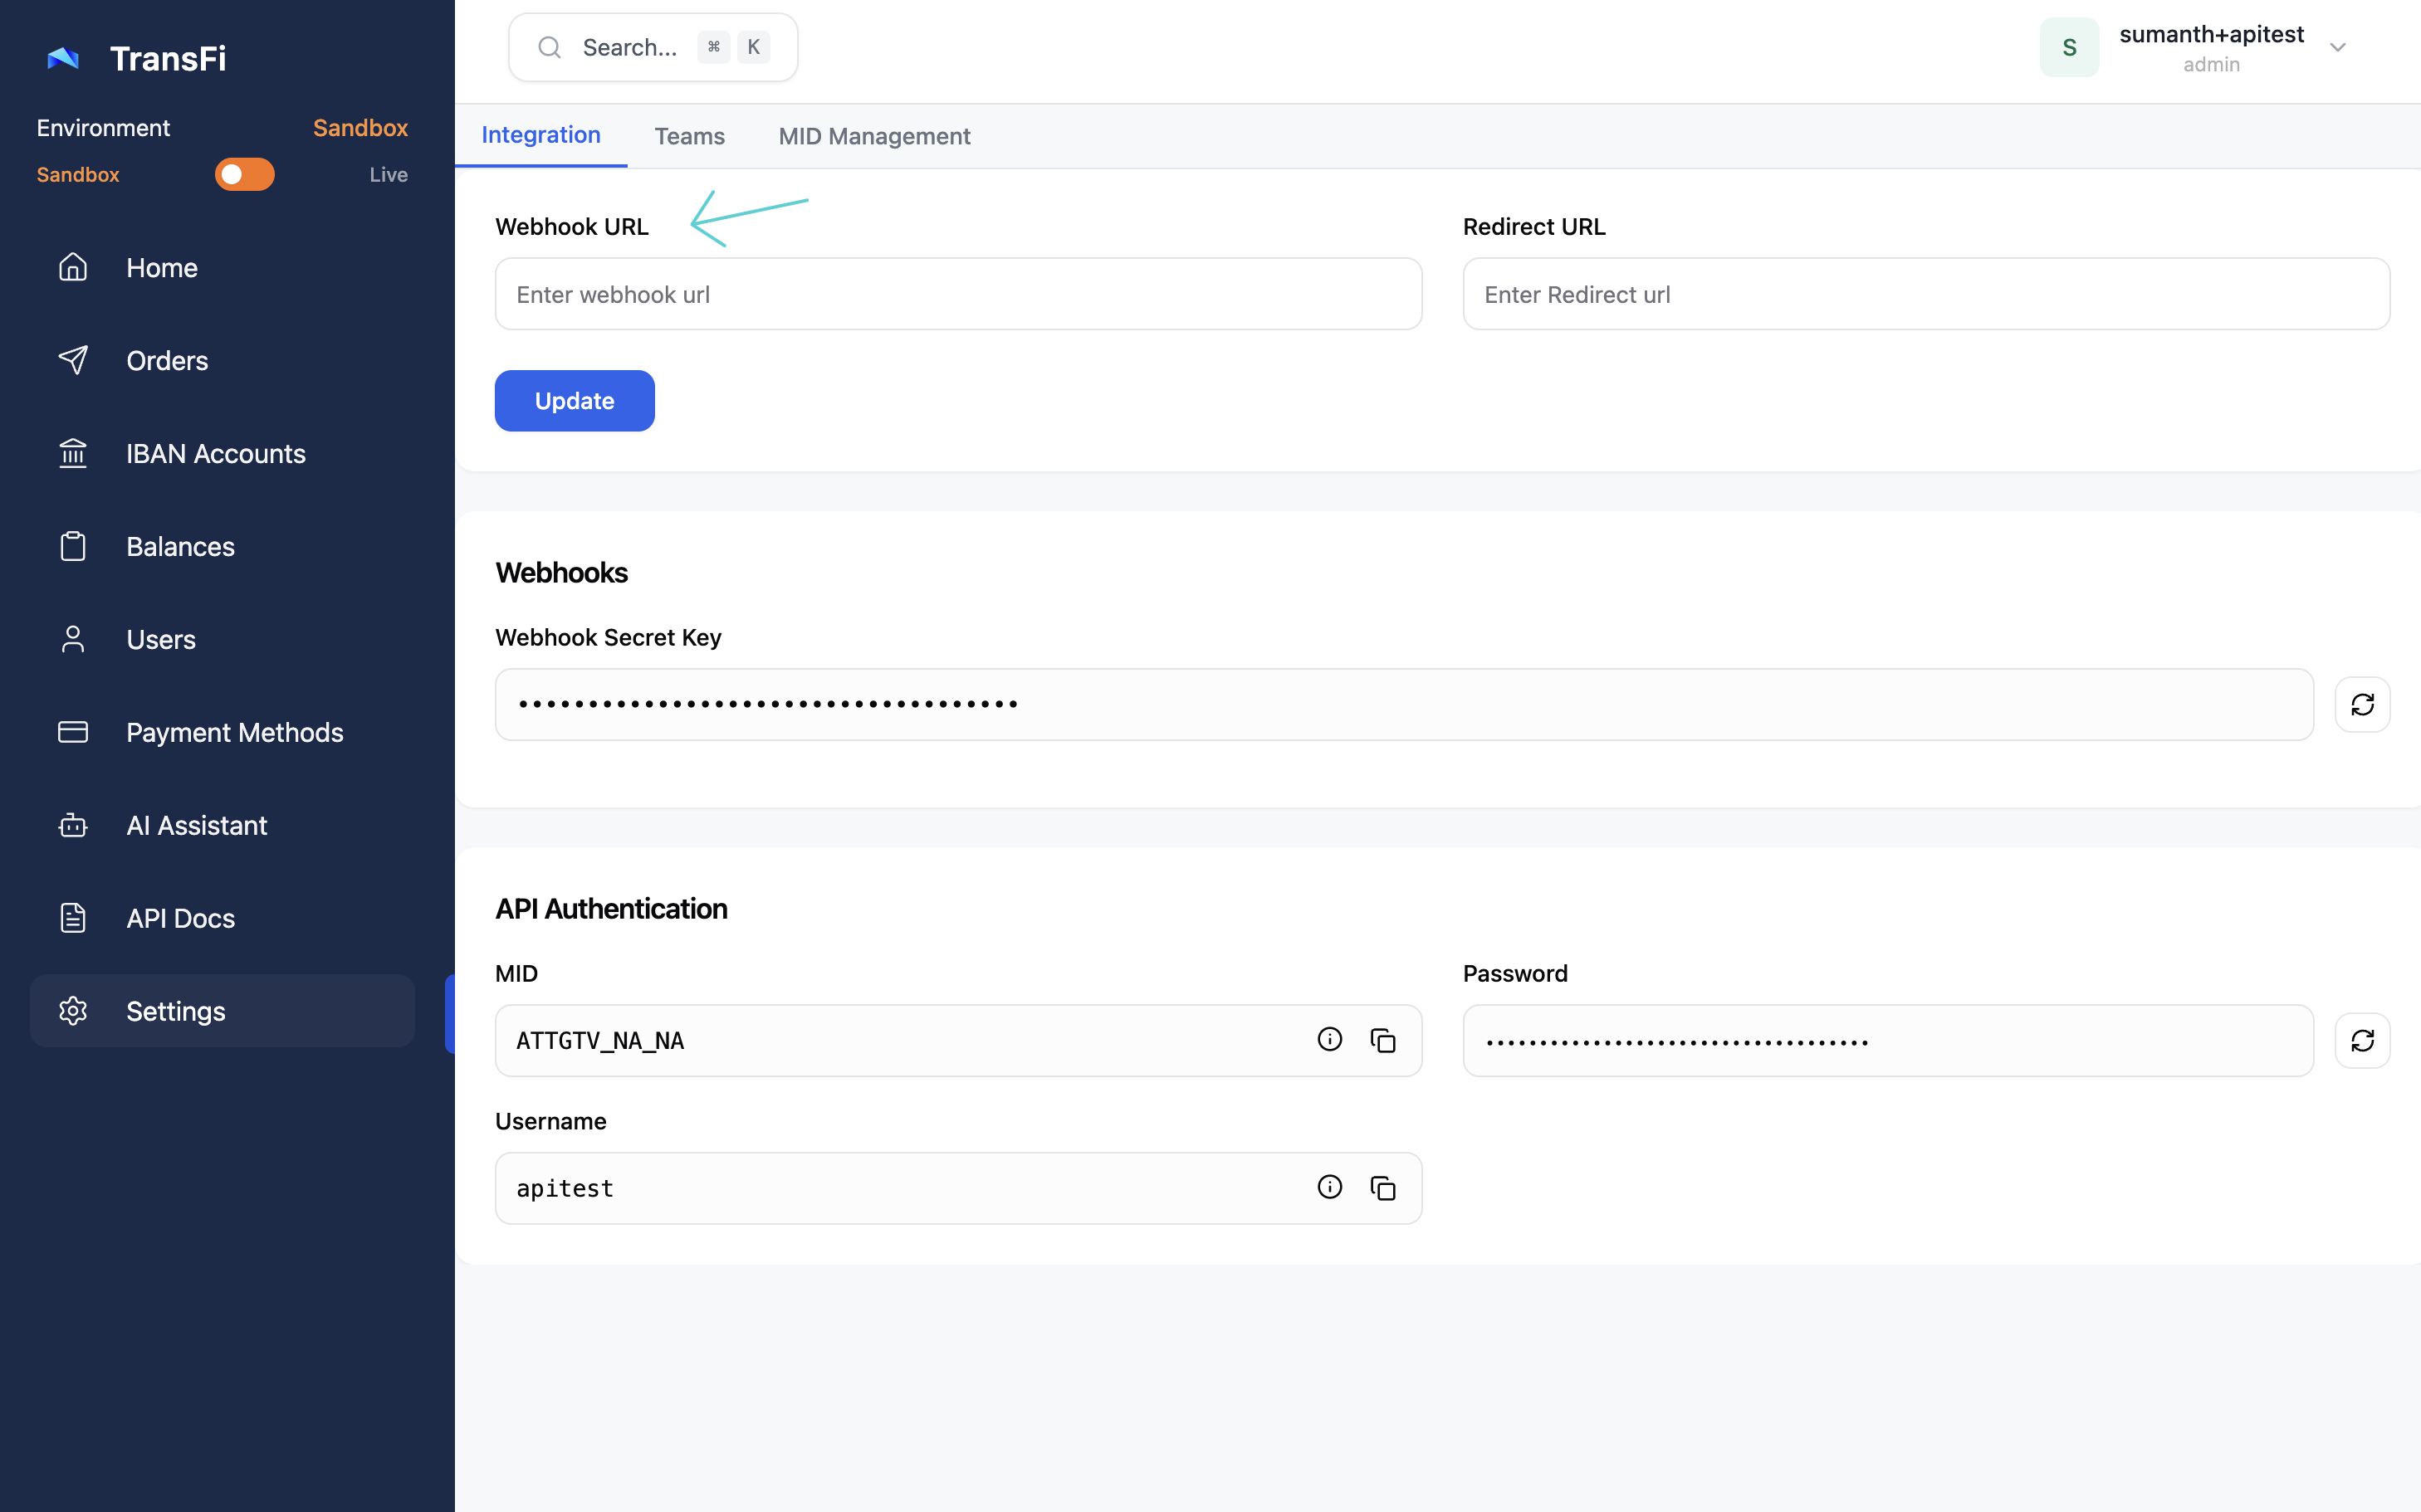Show info for the Username field
The image size is (2421, 1512).
pyautogui.click(x=1329, y=1187)
